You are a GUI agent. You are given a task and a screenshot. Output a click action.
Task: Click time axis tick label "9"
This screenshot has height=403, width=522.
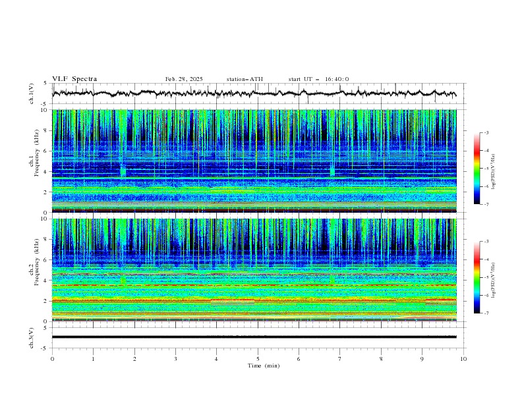pyautogui.click(x=422, y=359)
